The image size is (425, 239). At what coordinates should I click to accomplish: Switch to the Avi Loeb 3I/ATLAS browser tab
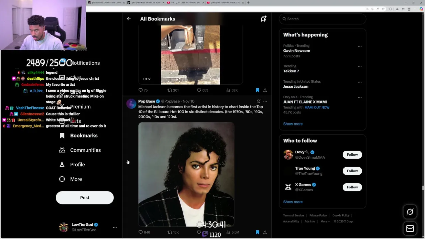coord(185,3)
